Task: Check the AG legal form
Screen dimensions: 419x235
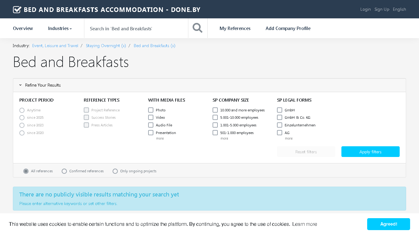Action: (280, 133)
